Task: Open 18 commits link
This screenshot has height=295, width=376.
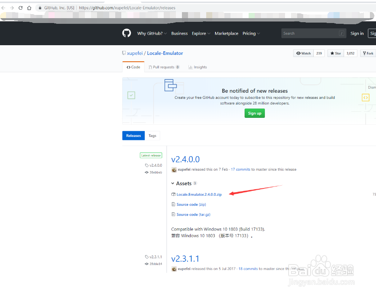Action: coord(248,269)
